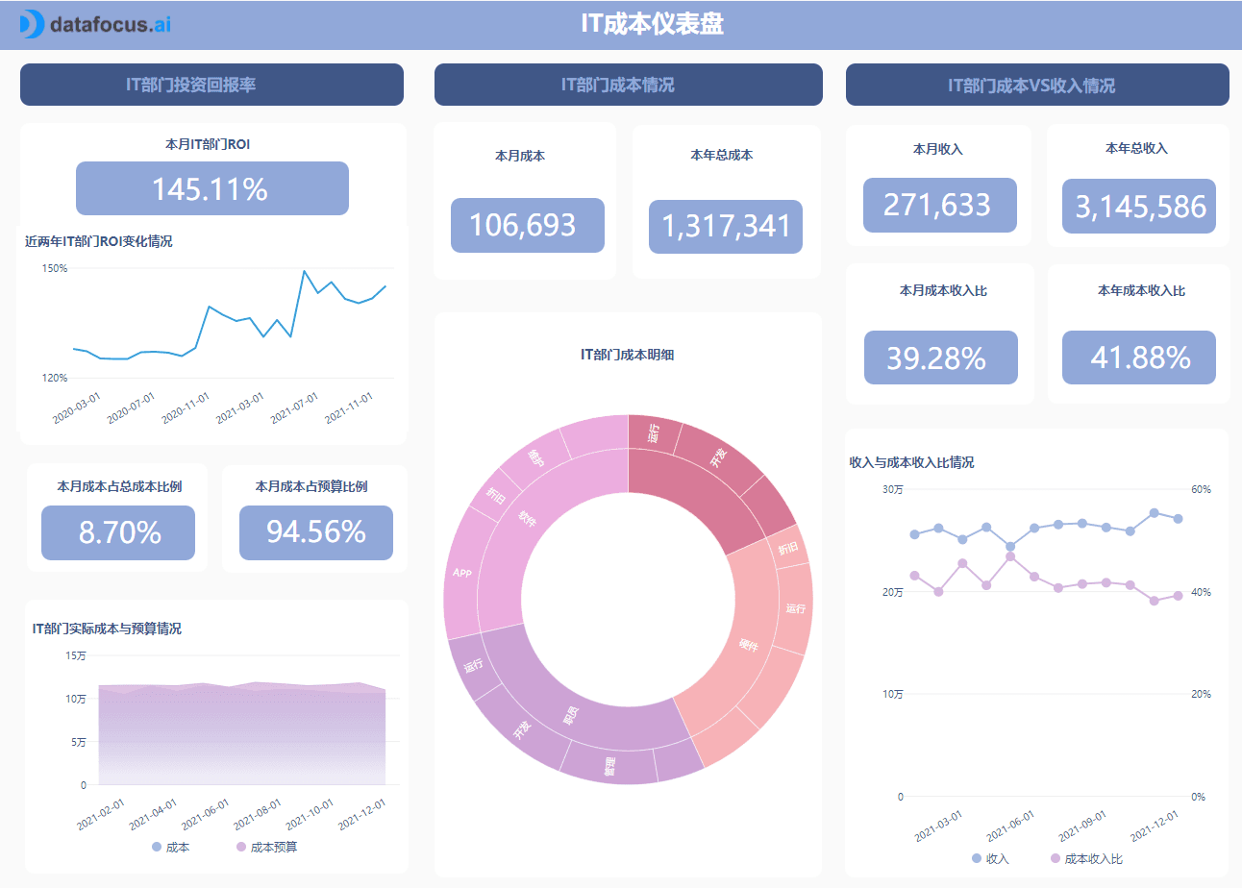Image resolution: width=1242 pixels, height=888 pixels.
Task: Click the peak 成本收入比 data point
Action: 1010,556
